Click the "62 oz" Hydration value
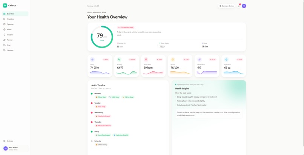Viewport: 304px width, 155px height. [x=227, y=68]
